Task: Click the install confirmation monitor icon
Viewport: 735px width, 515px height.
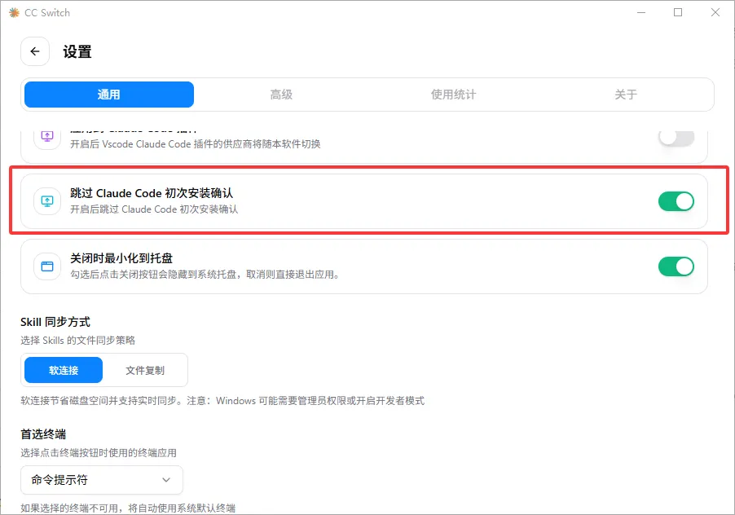Action: [x=46, y=200]
